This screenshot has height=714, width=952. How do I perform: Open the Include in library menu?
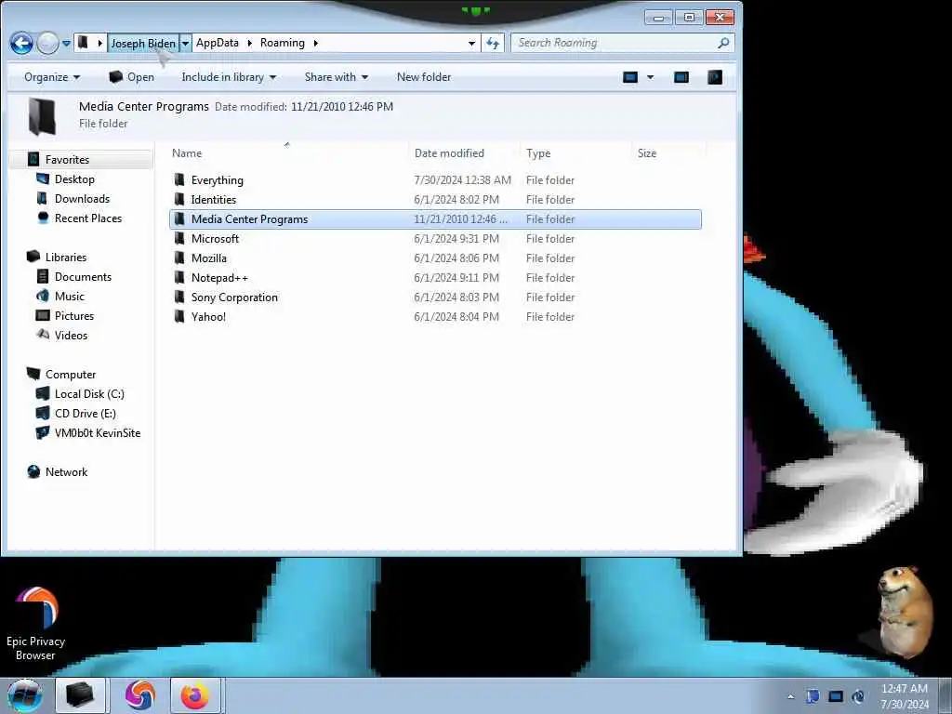pyautogui.click(x=229, y=77)
